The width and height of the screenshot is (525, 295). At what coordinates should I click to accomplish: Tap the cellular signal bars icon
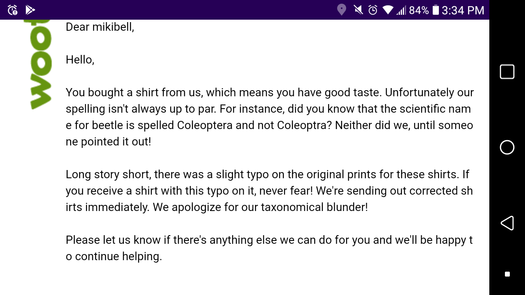point(401,10)
